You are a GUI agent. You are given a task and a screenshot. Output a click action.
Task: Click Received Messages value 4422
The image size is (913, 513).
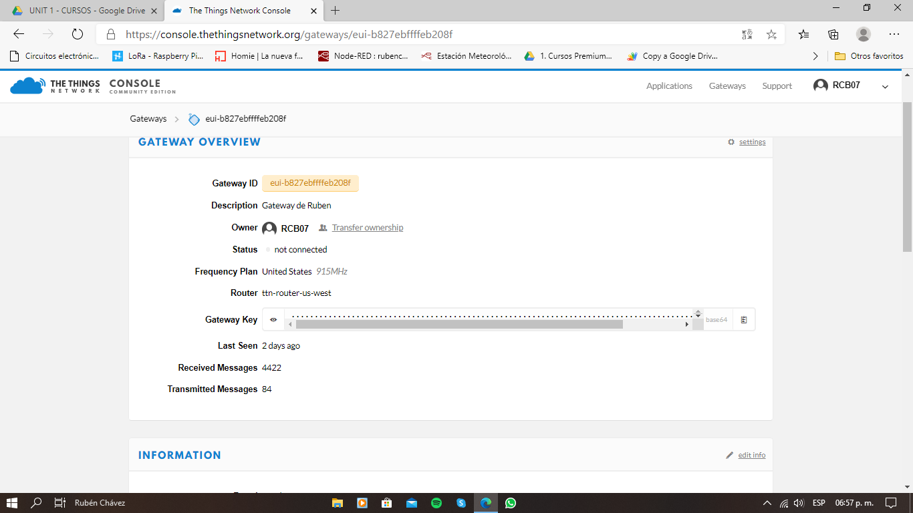click(x=272, y=368)
